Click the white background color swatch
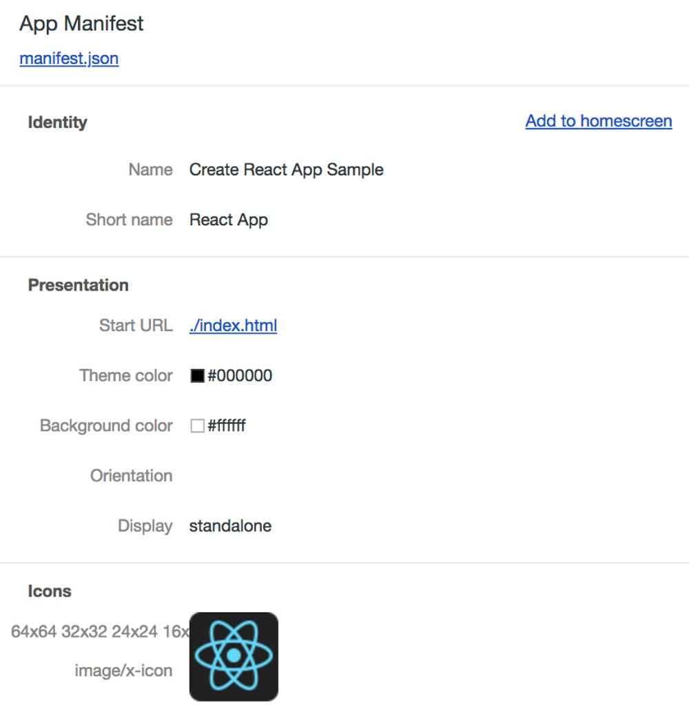This screenshot has height=718, width=689. coord(198,426)
